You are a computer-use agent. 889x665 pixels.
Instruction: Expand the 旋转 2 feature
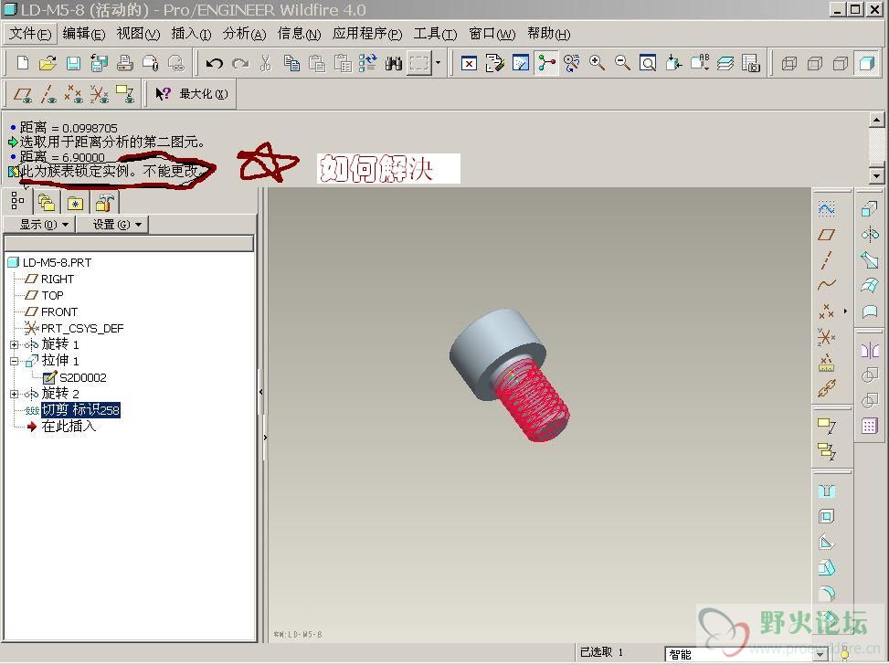coord(15,394)
